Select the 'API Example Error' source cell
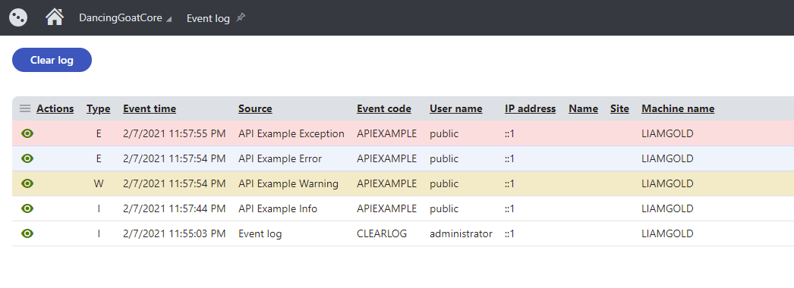Image resolution: width=794 pixels, height=288 pixels. (280, 158)
